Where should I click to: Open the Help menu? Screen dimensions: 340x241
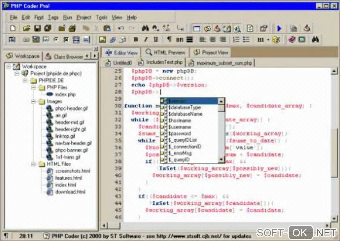(132, 18)
